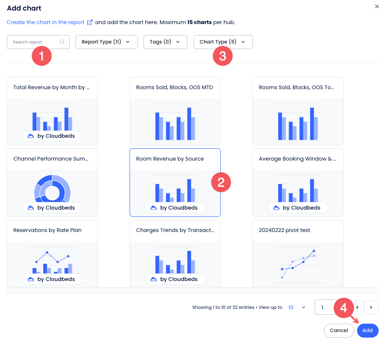
Task: Expand the Report Type (11) dropdown
Action: (106, 42)
